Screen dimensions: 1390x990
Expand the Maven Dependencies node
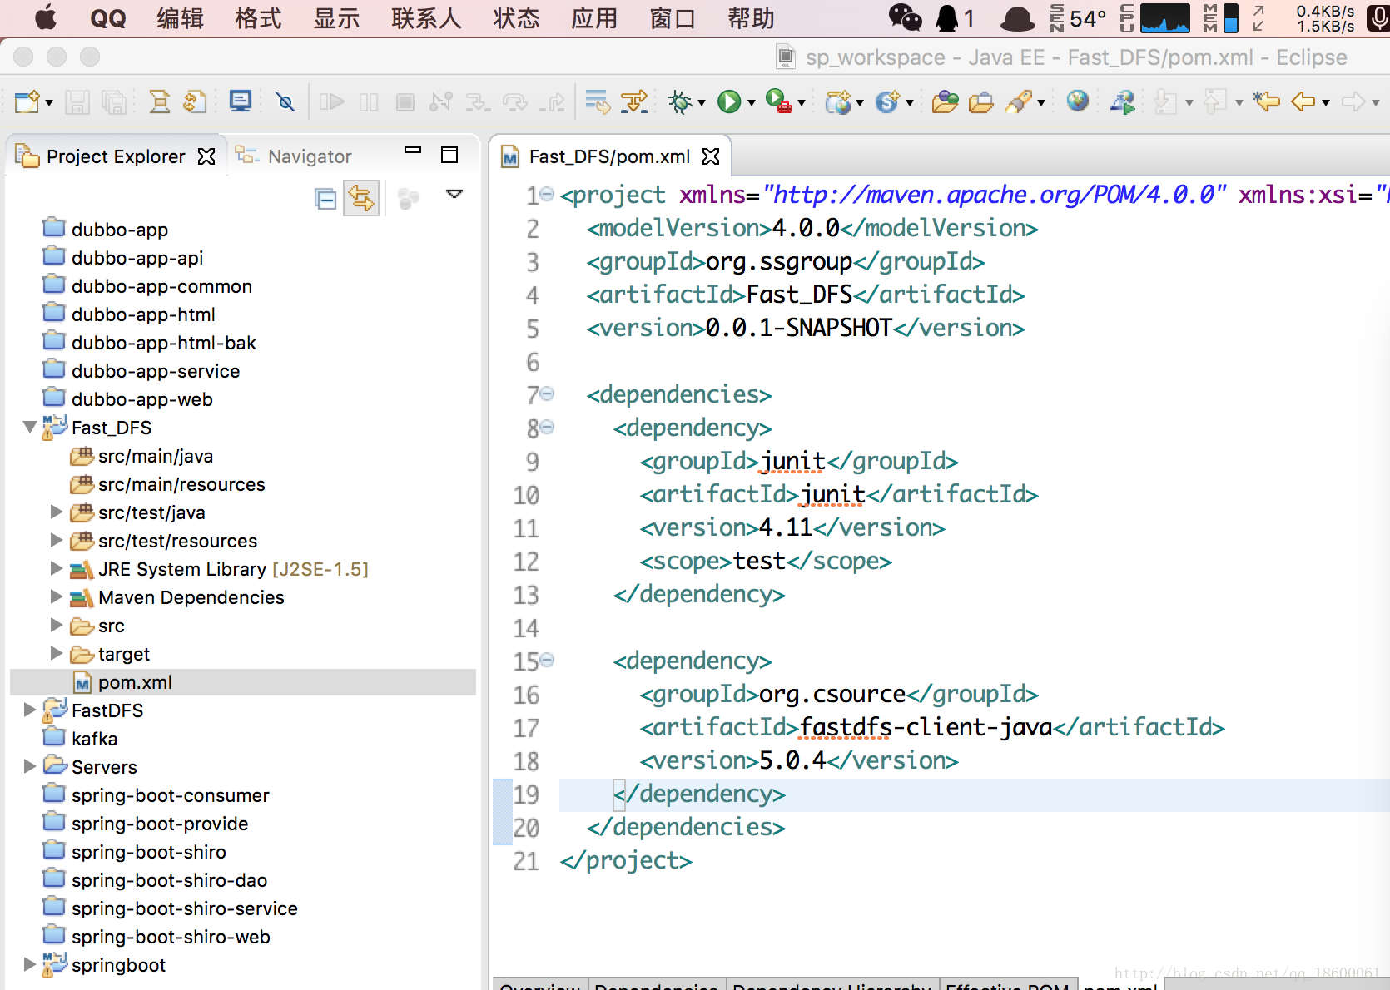(57, 596)
